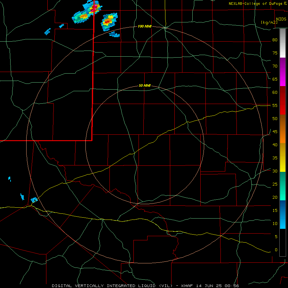Click the storm cell with the red core
The width and height of the screenshot is (288, 288).
point(109,22)
